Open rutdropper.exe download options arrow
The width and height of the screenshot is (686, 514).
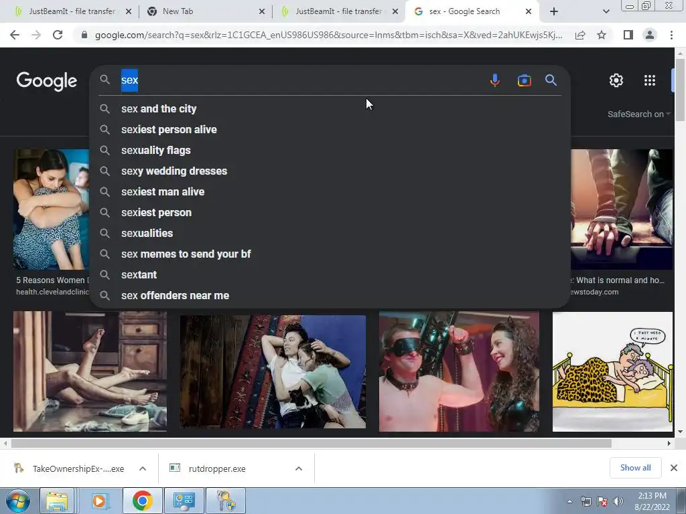tap(299, 468)
